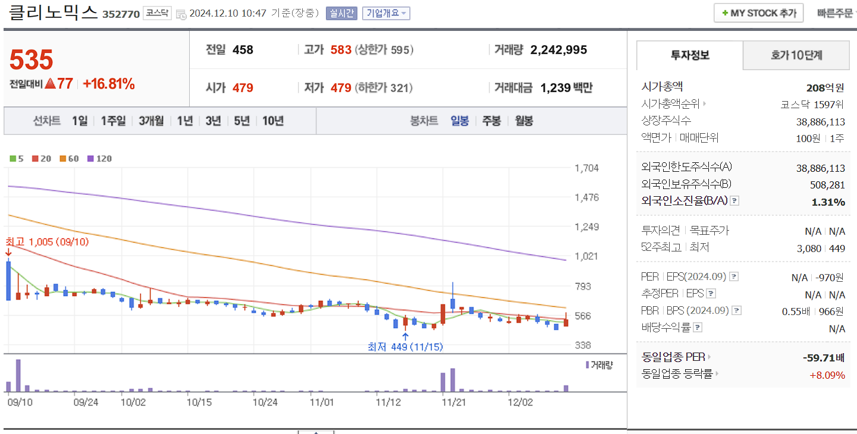Click the 추정PER|EPS question mark icon
Viewport: 857px width, 434px height.
[x=712, y=293]
